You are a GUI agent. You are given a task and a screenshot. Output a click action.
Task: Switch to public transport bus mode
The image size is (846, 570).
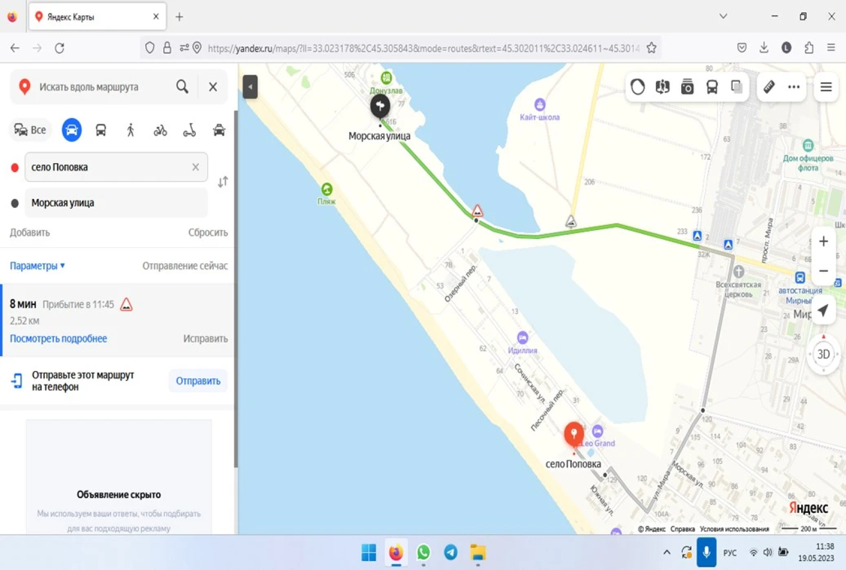pos(101,130)
